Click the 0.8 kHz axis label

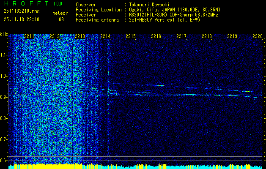tap(3, 118)
